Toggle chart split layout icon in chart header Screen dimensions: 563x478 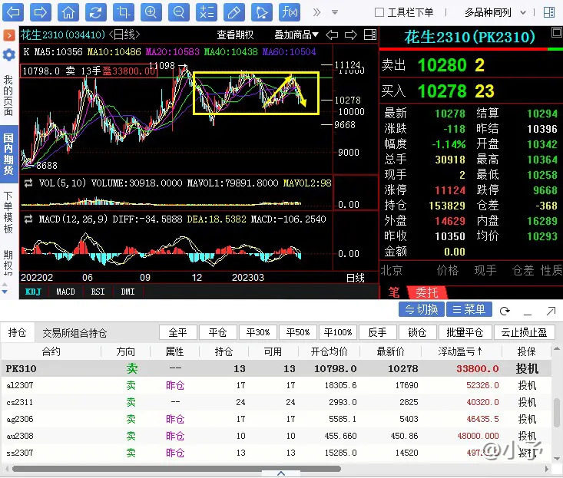(x=370, y=35)
